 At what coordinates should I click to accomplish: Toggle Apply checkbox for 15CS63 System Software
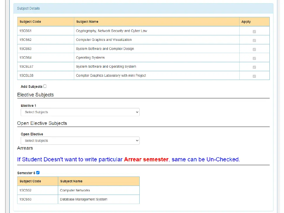[x=254, y=49]
